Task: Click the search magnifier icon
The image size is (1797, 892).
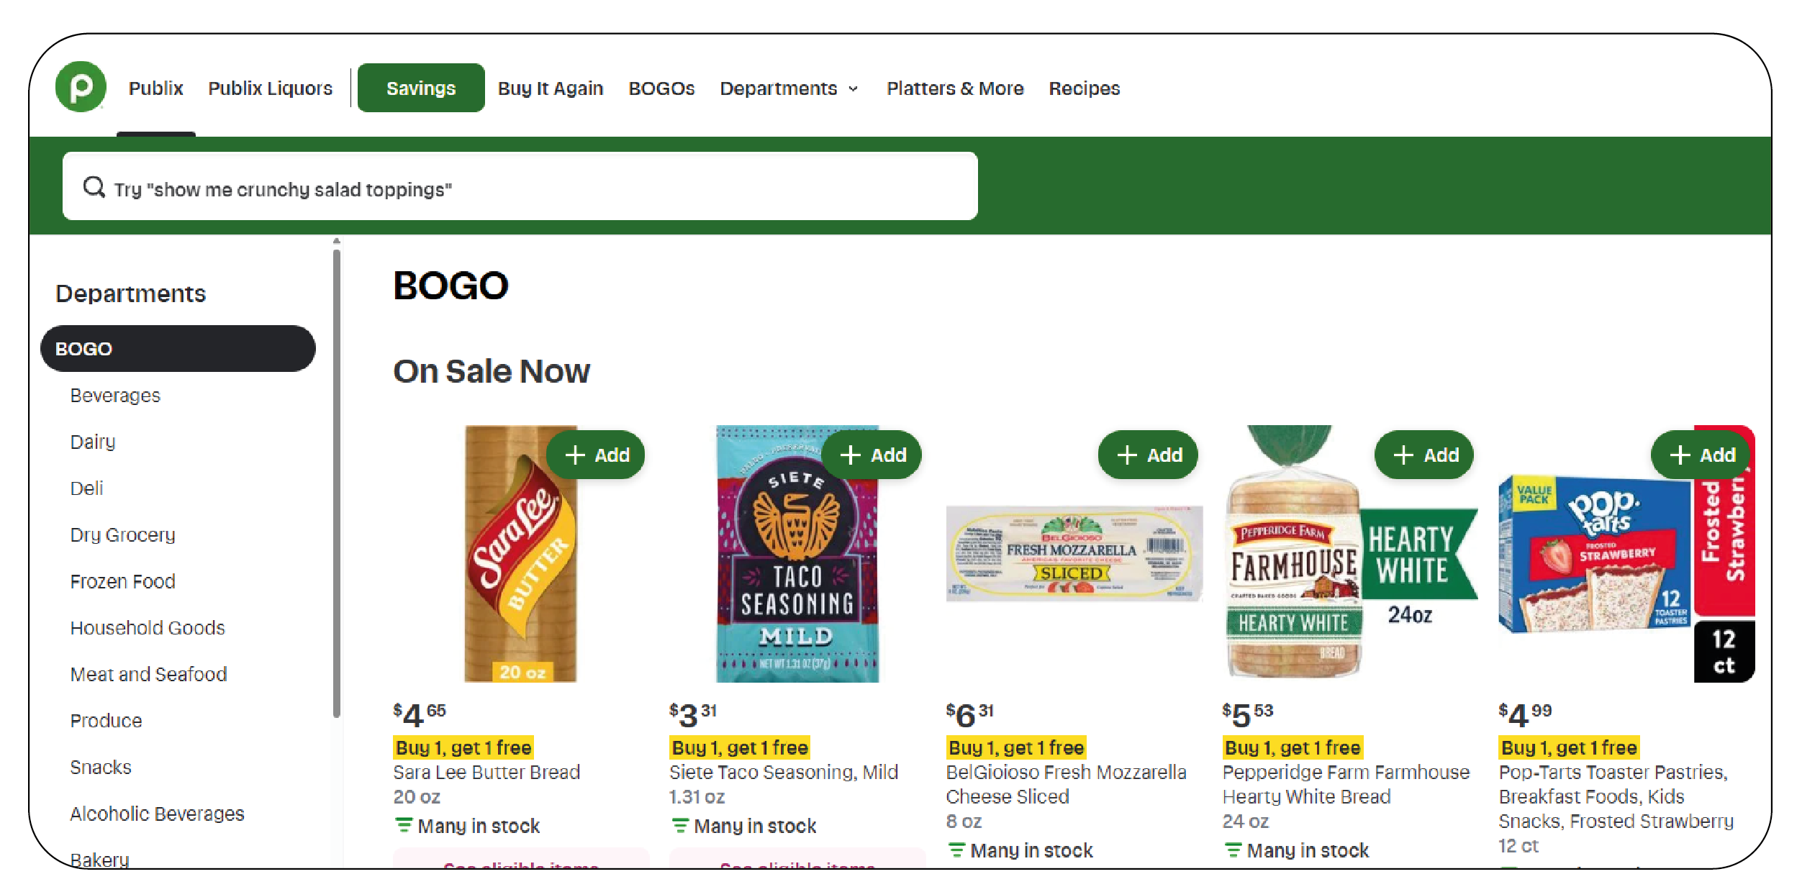Action: click(94, 187)
